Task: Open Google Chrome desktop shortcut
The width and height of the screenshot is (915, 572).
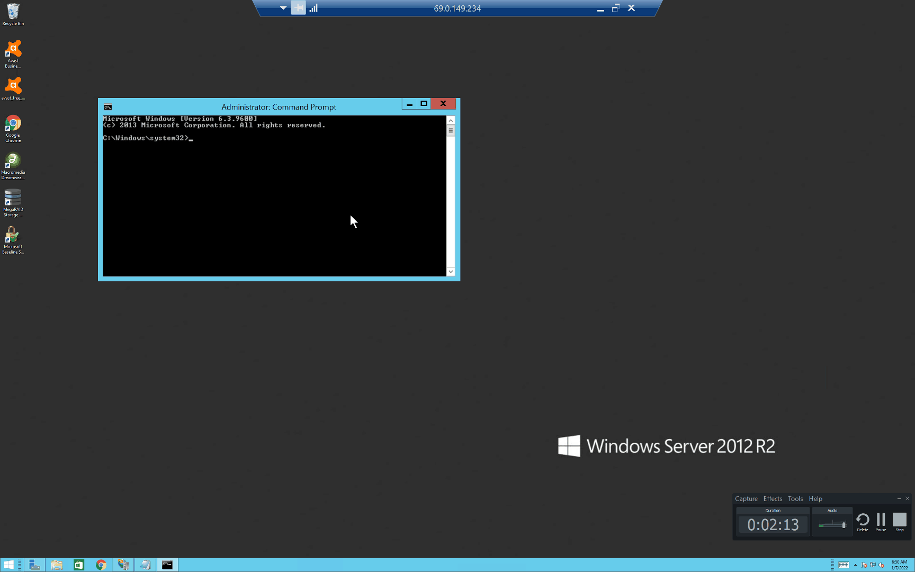Action: coord(13,129)
